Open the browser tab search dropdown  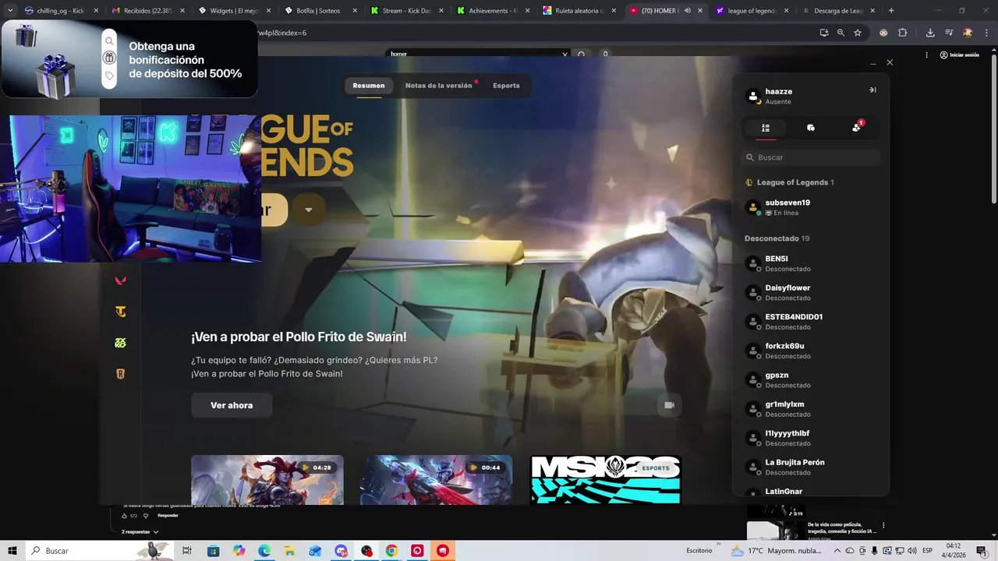pos(10,11)
